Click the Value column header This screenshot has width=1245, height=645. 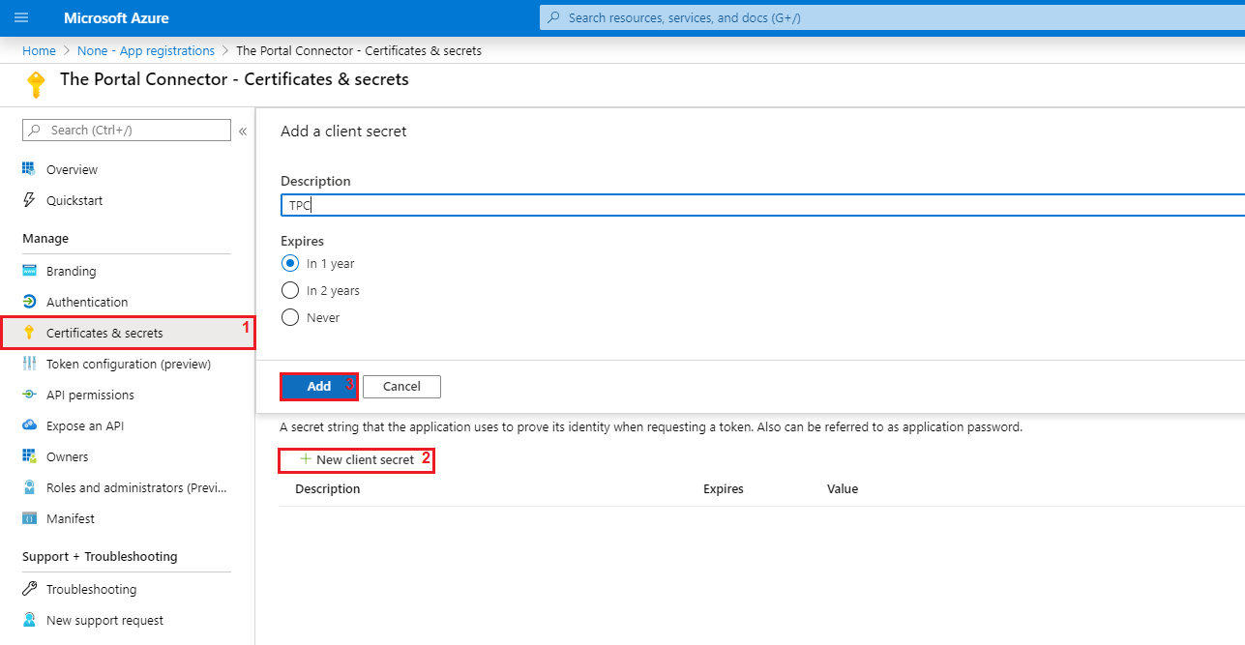pyautogui.click(x=843, y=488)
